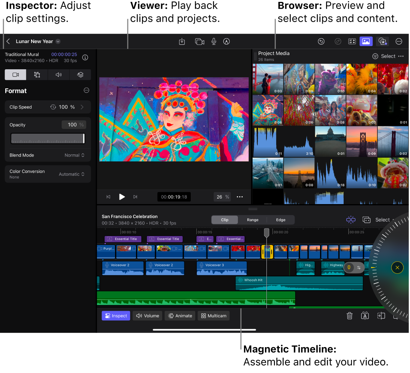Open the Effects inspector
This screenshot has width=410, height=373.
[x=80, y=75]
